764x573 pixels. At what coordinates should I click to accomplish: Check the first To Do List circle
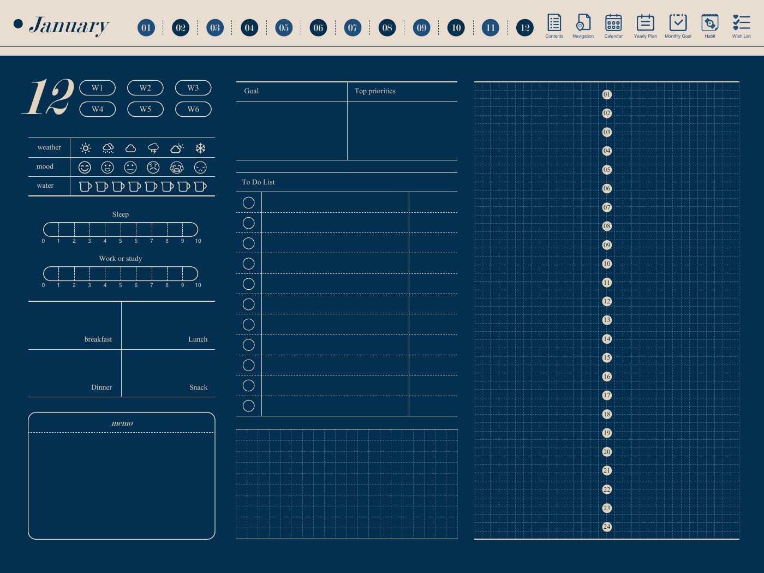(x=248, y=202)
